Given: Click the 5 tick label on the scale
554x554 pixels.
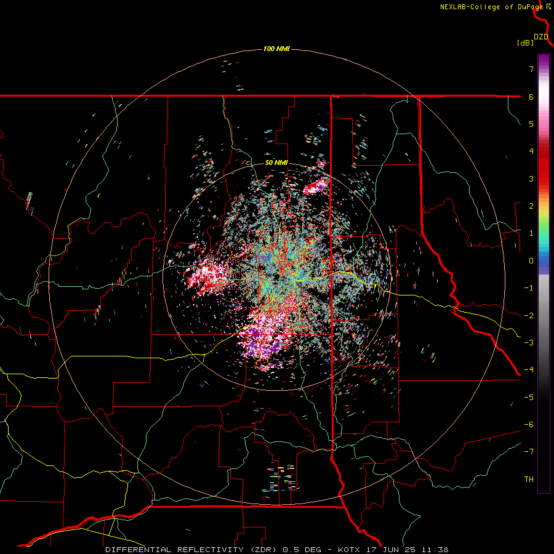Looking at the screenshot, I should pyautogui.click(x=531, y=124).
